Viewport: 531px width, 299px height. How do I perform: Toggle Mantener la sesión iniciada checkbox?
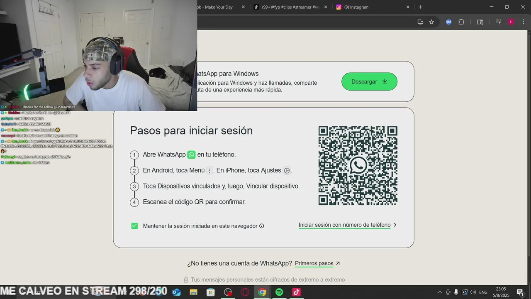click(134, 226)
